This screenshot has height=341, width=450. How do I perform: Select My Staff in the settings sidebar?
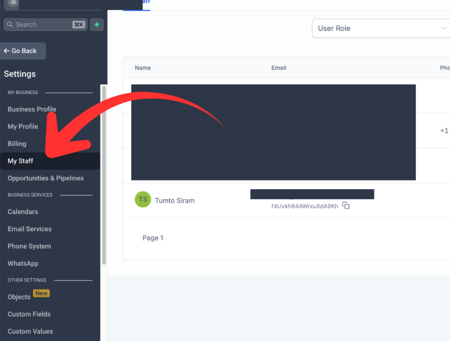[21, 161]
